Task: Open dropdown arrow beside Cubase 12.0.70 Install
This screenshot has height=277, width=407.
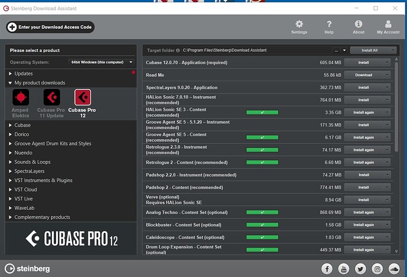Action: (x=387, y=62)
